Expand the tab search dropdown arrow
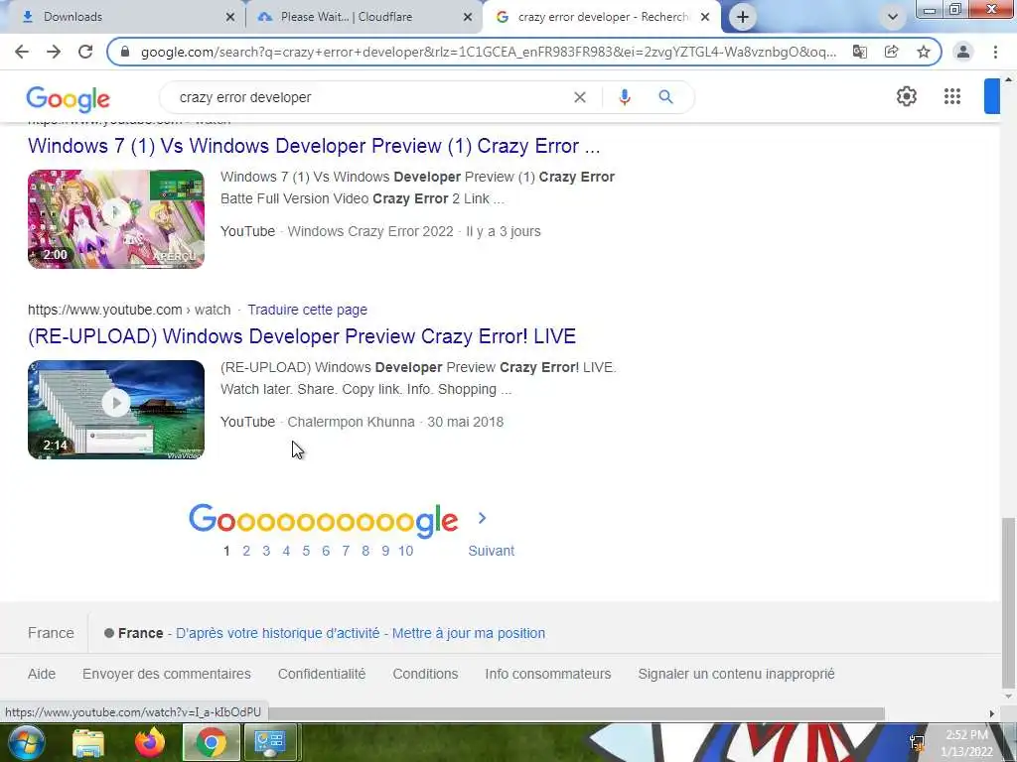Screen dimensions: 1017x762 (x=893, y=17)
